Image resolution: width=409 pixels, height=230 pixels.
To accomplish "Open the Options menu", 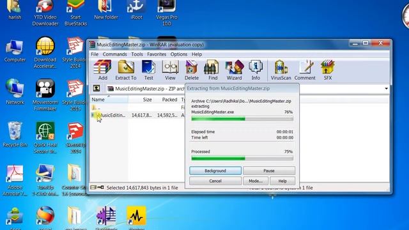I will pos(179,54).
